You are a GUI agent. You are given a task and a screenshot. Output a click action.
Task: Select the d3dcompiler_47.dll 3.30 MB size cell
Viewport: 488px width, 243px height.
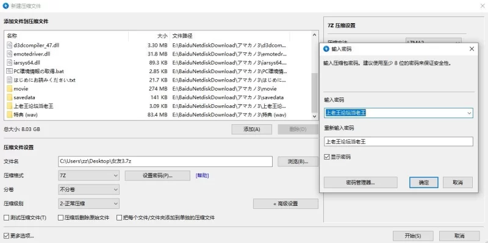point(157,45)
